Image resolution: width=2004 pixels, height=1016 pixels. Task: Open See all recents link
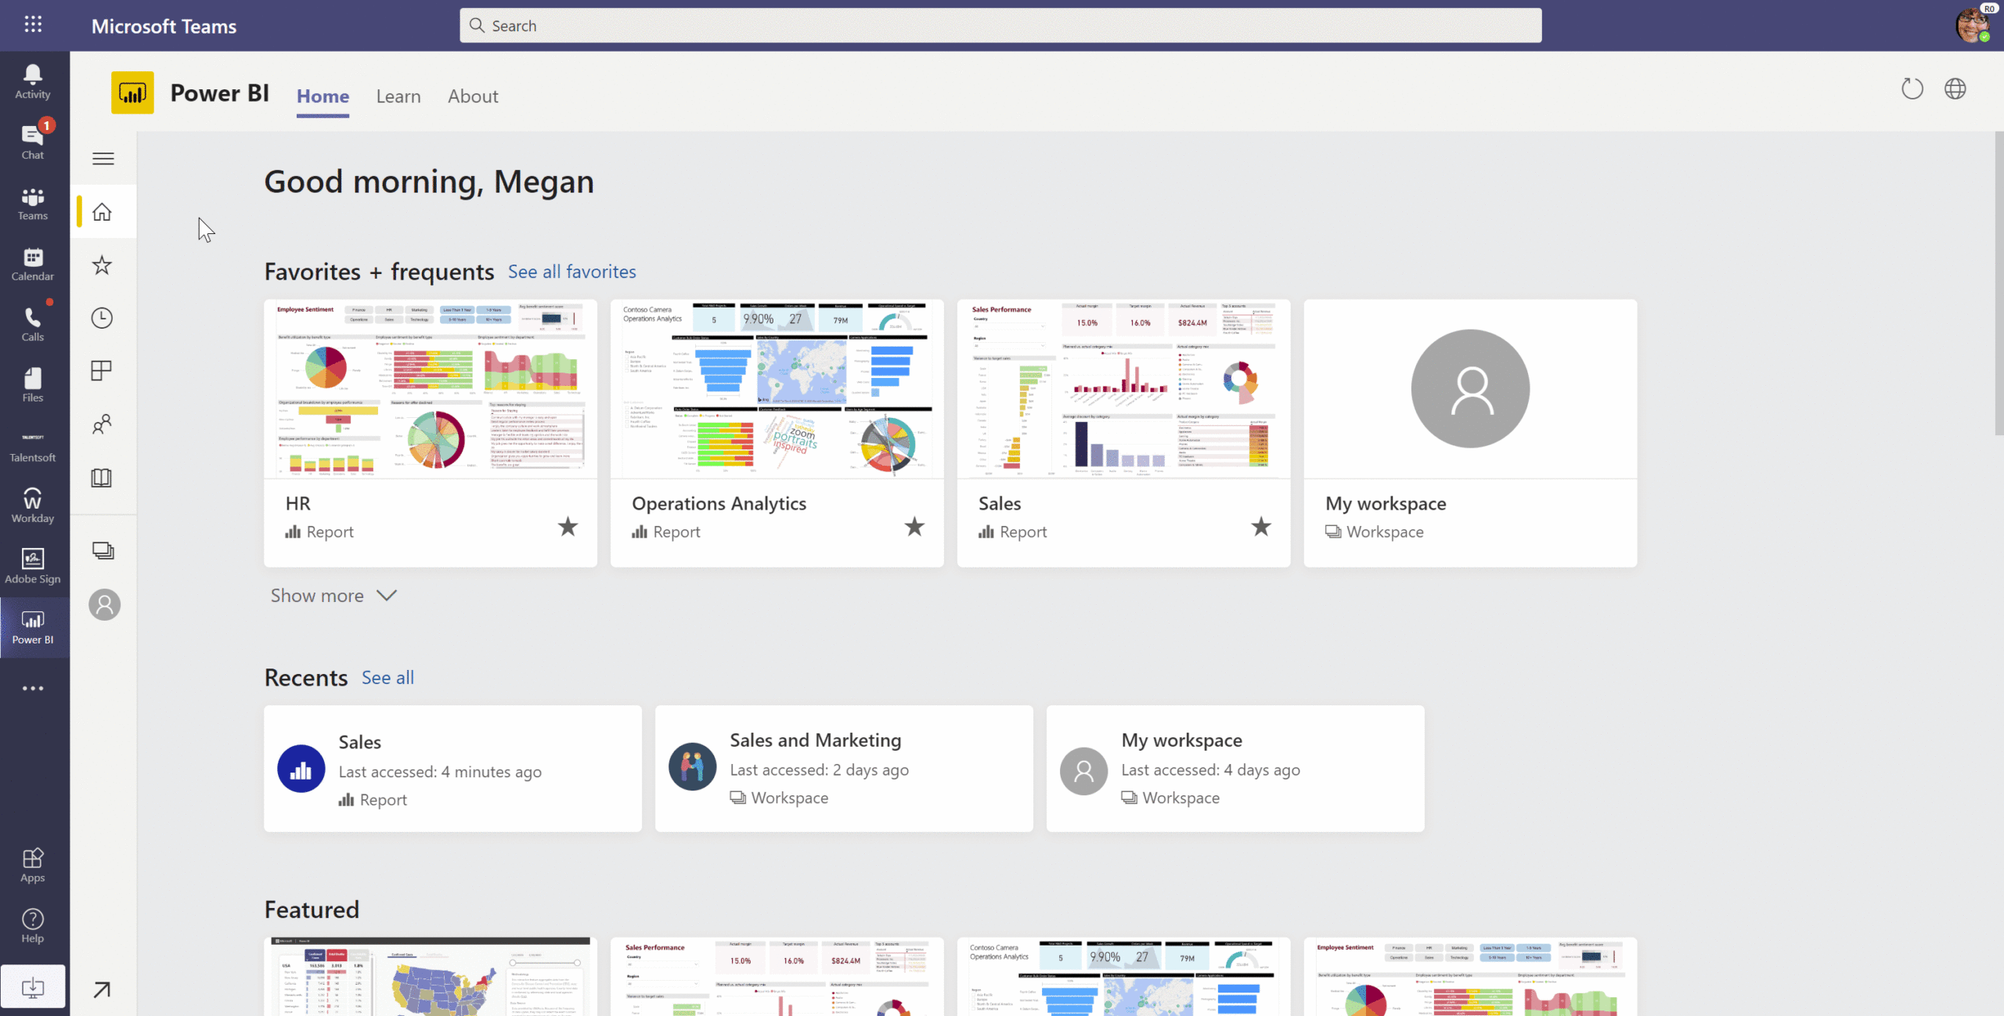pos(388,676)
